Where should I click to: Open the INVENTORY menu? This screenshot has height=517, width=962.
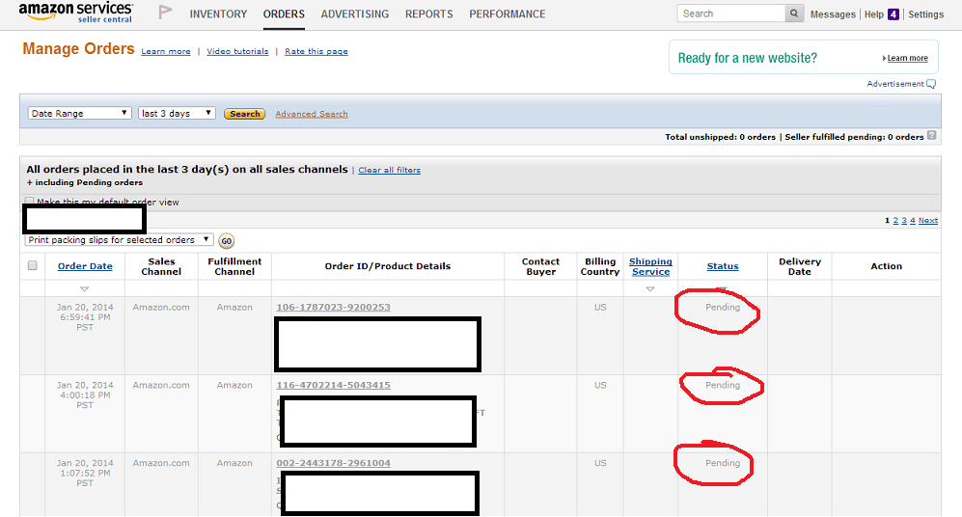(x=218, y=14)
